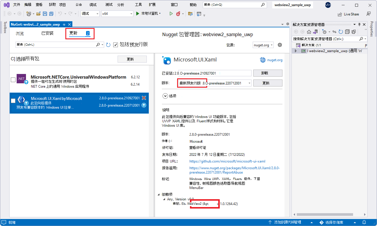Click the nuget.org globe icon for Microsoft.UI.Xaml
Viewport: 377px width, 226px height.
(262, 60)
